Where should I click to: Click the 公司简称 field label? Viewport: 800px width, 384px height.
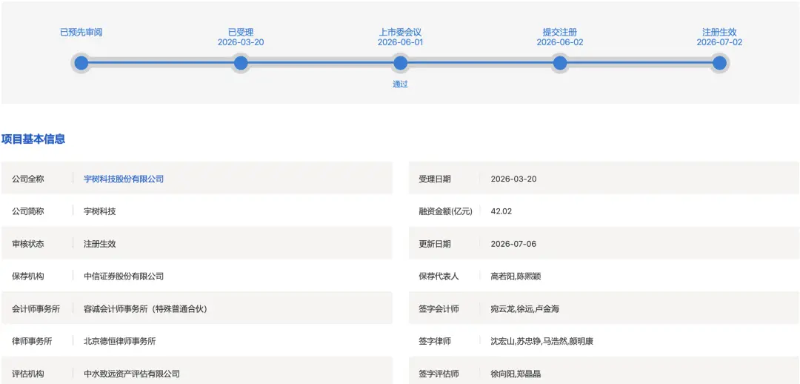(x=28, y=211)
